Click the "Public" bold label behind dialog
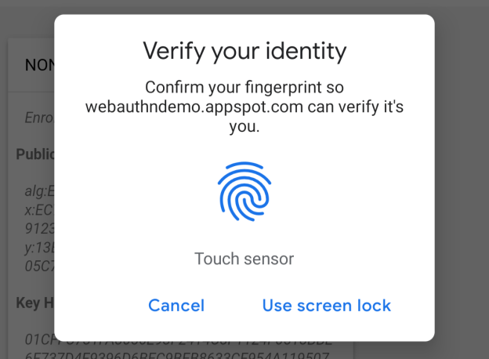This screenshot has width=489, height=359. (35, 154)
